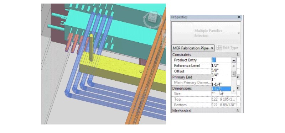Image resolution: width=285 pixels, height=133 pixels.
Task: Collapse the Dimensions section
Action: tap(237, 88)
